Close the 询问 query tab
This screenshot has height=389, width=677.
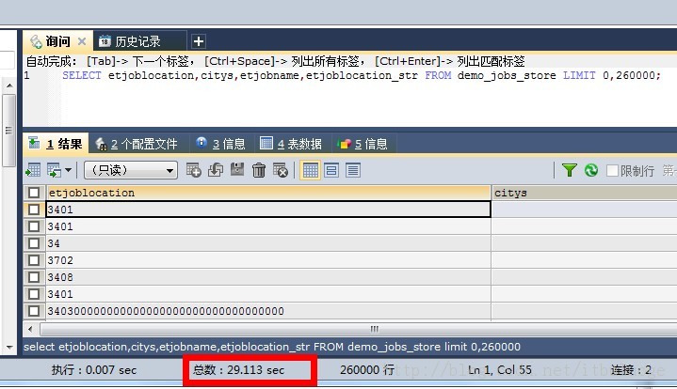tap(81, 41)
